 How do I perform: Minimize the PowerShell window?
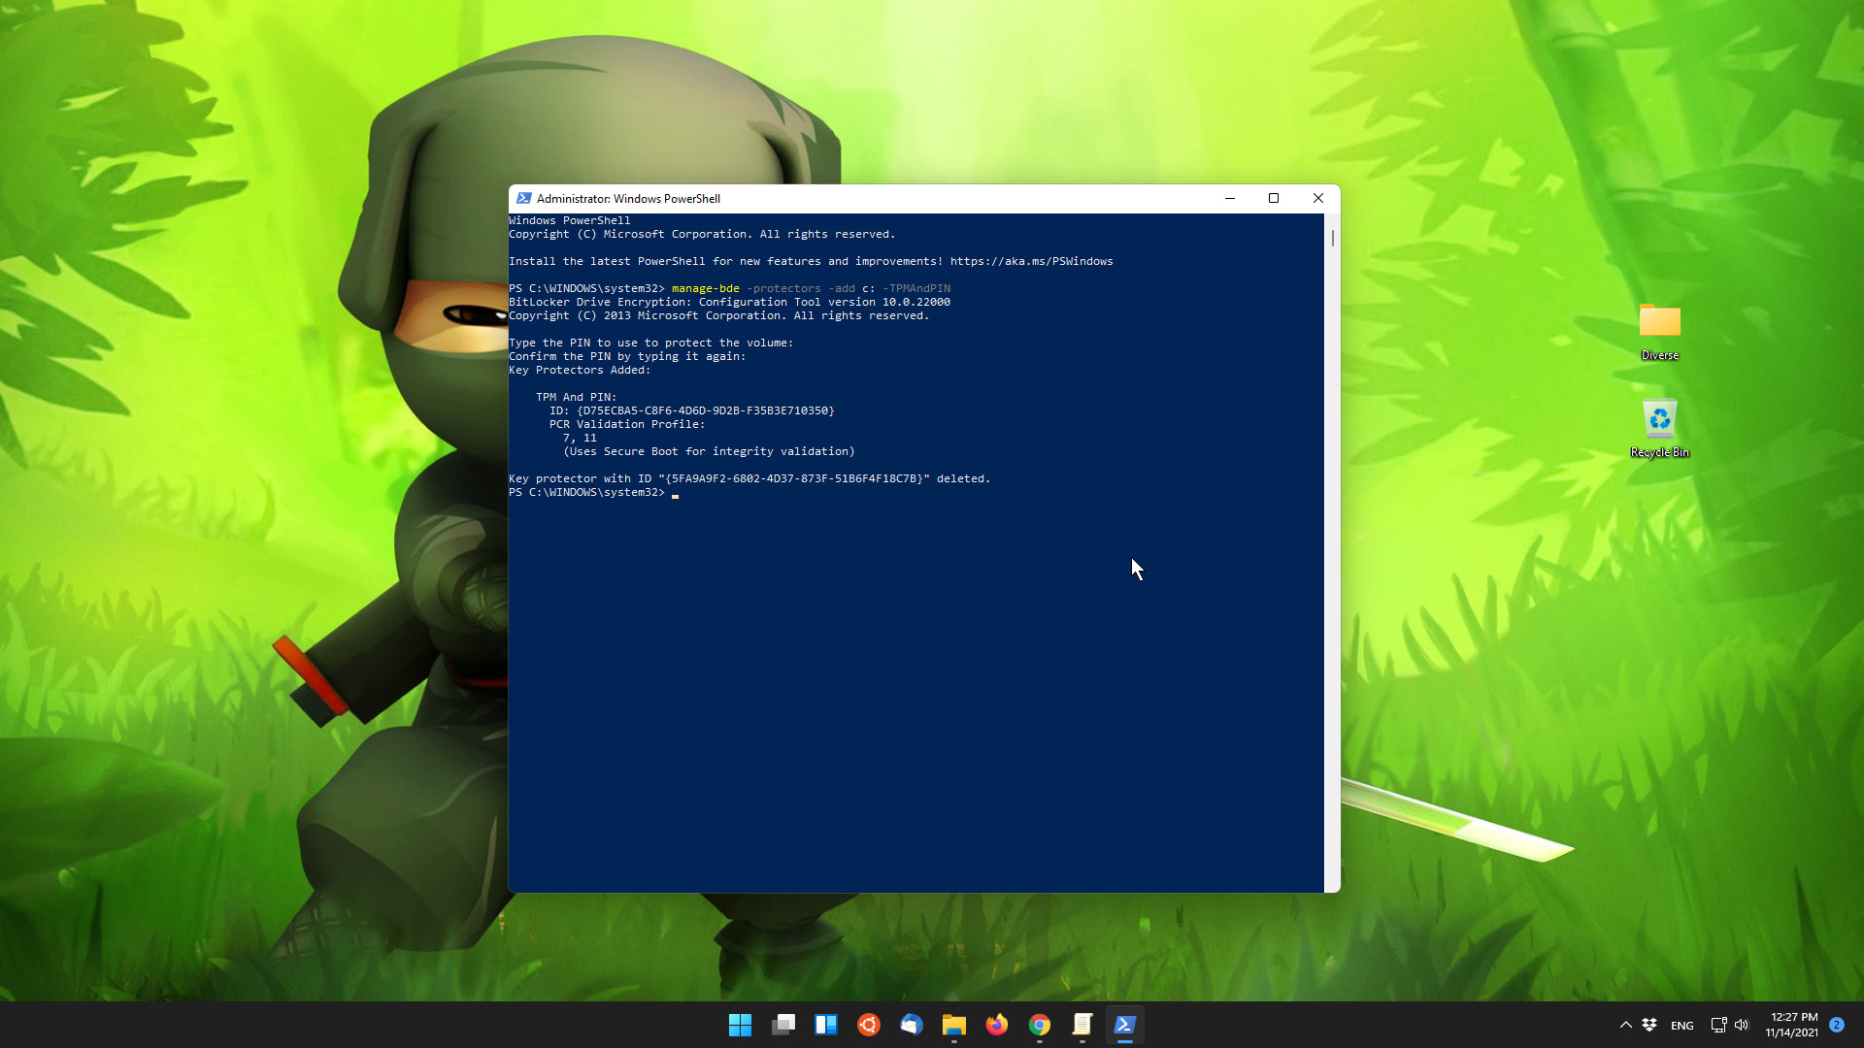pos(1230,198)
